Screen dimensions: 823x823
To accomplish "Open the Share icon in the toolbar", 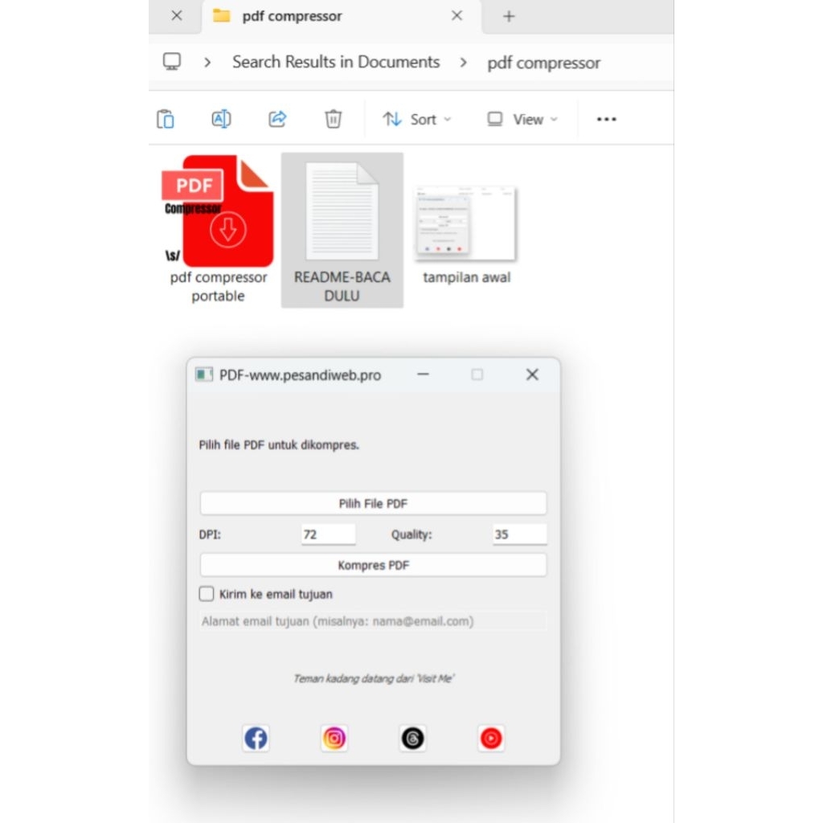I will 277,118.
